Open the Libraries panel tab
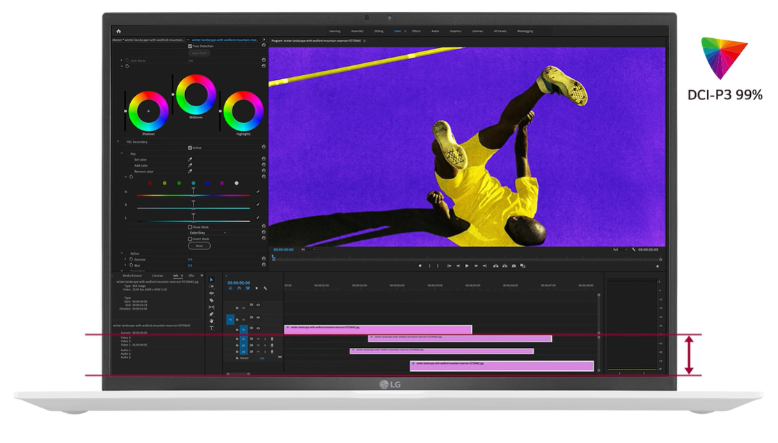The image size is (778, 443). pyautogui.click(x=157, y=276)
